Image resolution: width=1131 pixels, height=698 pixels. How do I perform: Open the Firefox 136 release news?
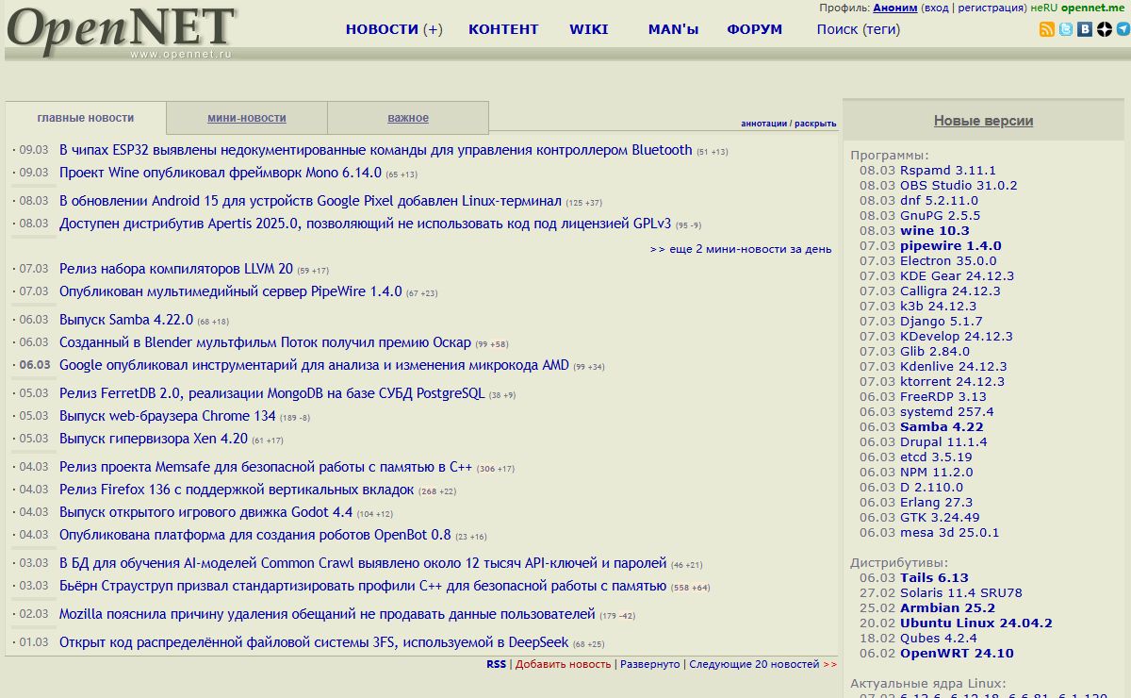pos(237,490)
